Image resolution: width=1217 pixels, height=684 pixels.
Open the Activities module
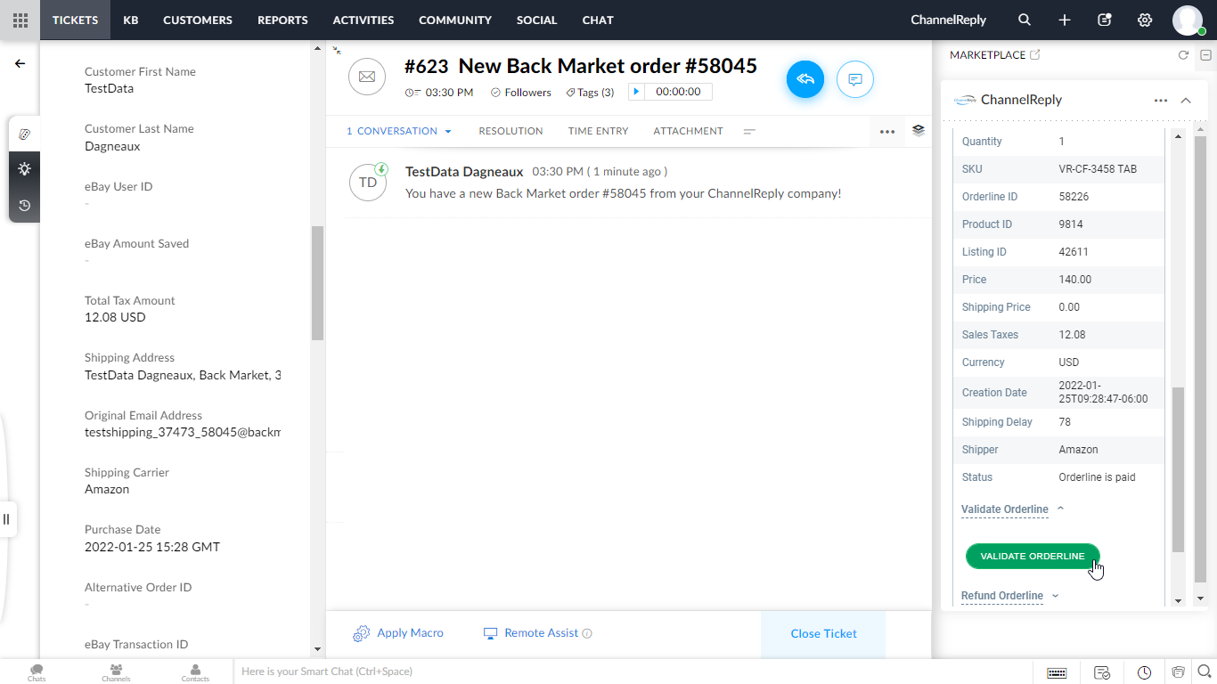pyautogui.click(x=363, y=20)
